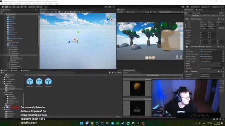The image size is (225, 126).
Task: Toggle Maximize On Play in Game view
Action: (165, 12)
